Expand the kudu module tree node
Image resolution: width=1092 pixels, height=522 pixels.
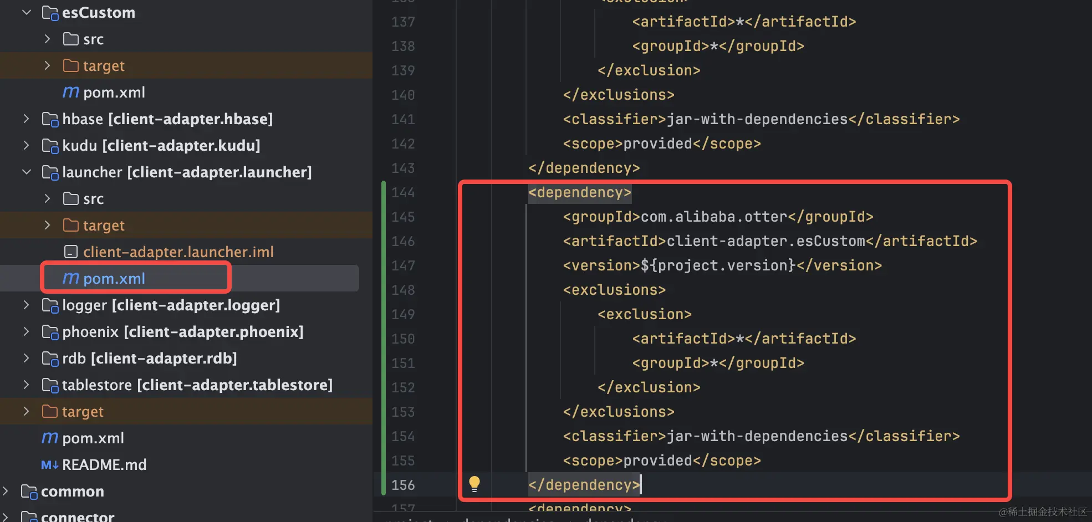click(26, 145)
